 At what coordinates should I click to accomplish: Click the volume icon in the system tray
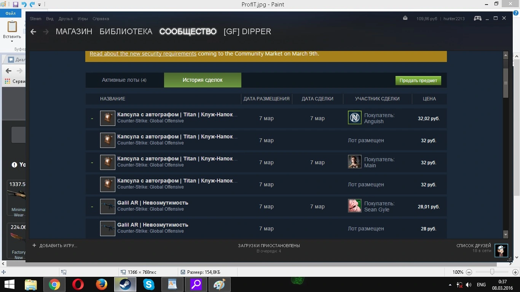pos(469,285)
